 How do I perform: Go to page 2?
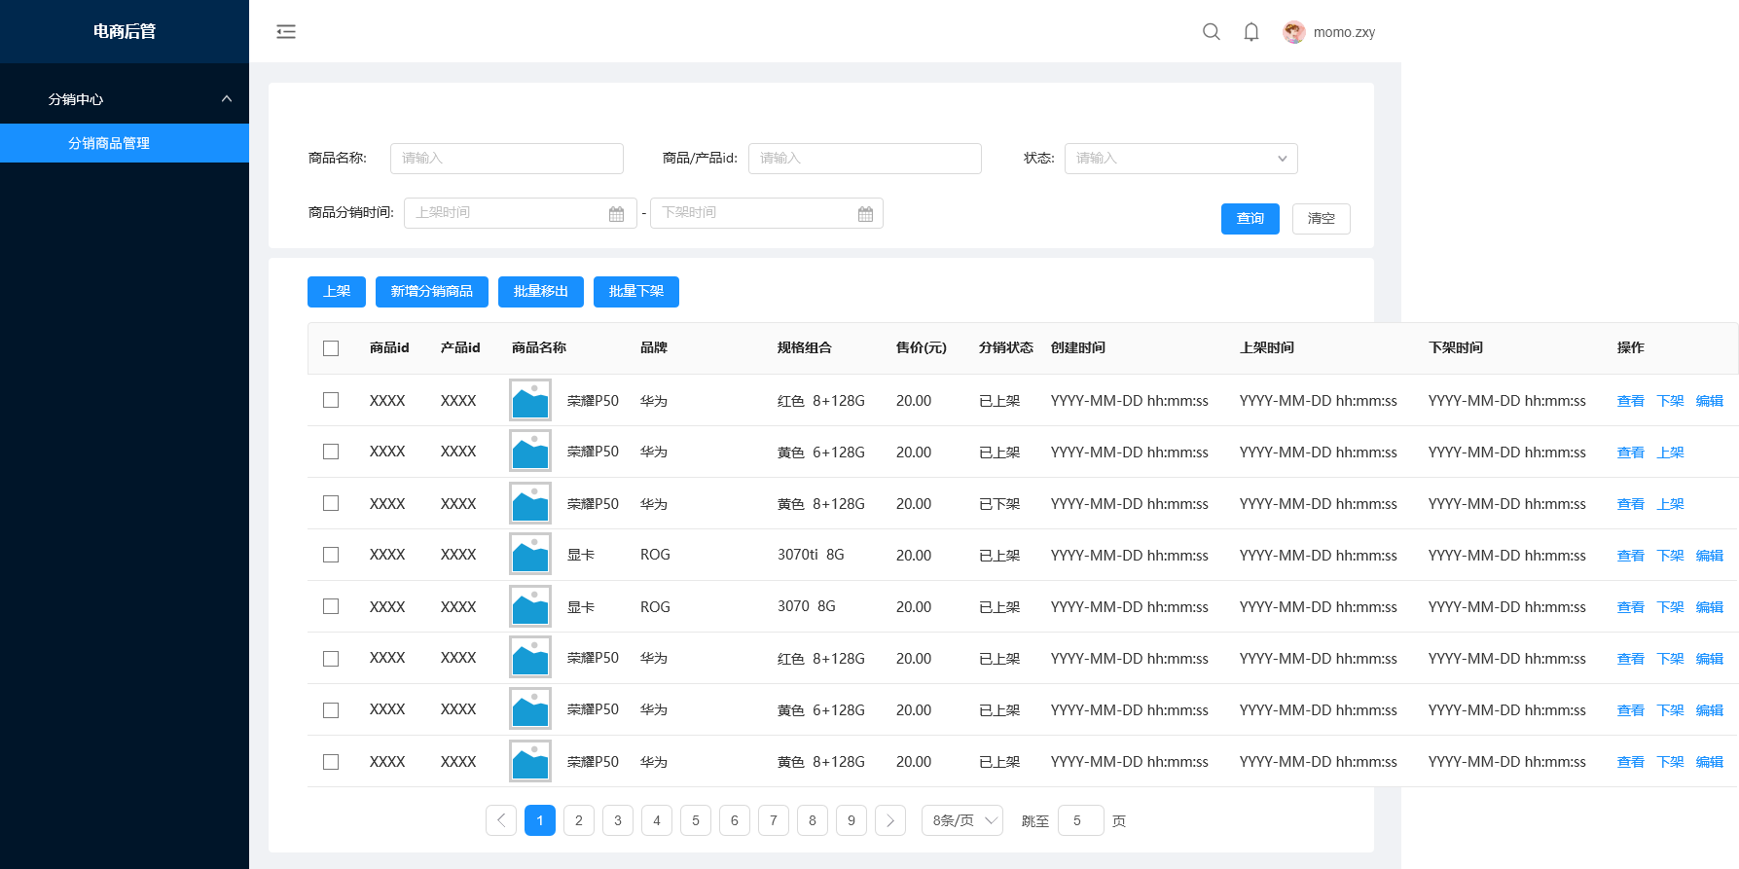point(579,820)
